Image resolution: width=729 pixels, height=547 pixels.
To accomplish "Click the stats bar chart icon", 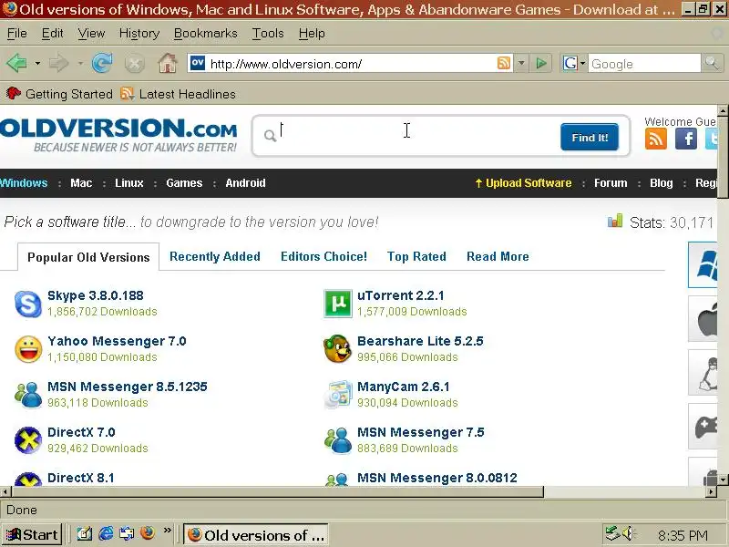I will click(x=614, y=221).
